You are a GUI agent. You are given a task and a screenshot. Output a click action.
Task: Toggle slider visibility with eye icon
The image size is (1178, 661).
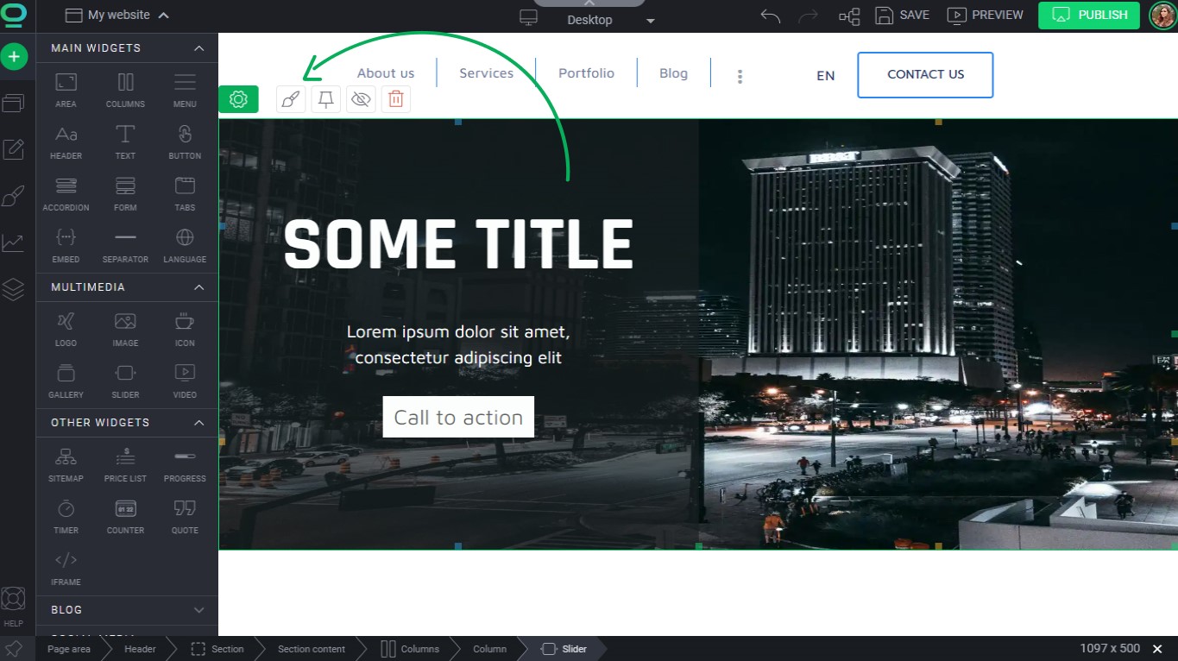tap(361, 99)
